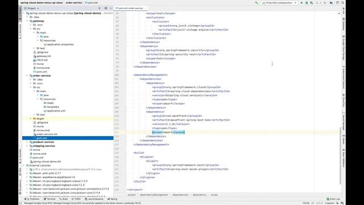Image resolution: width=364 pixels, height=205 pixels.
Task: Collapse the order-service module folder
Action: click(x=27, y=76)
